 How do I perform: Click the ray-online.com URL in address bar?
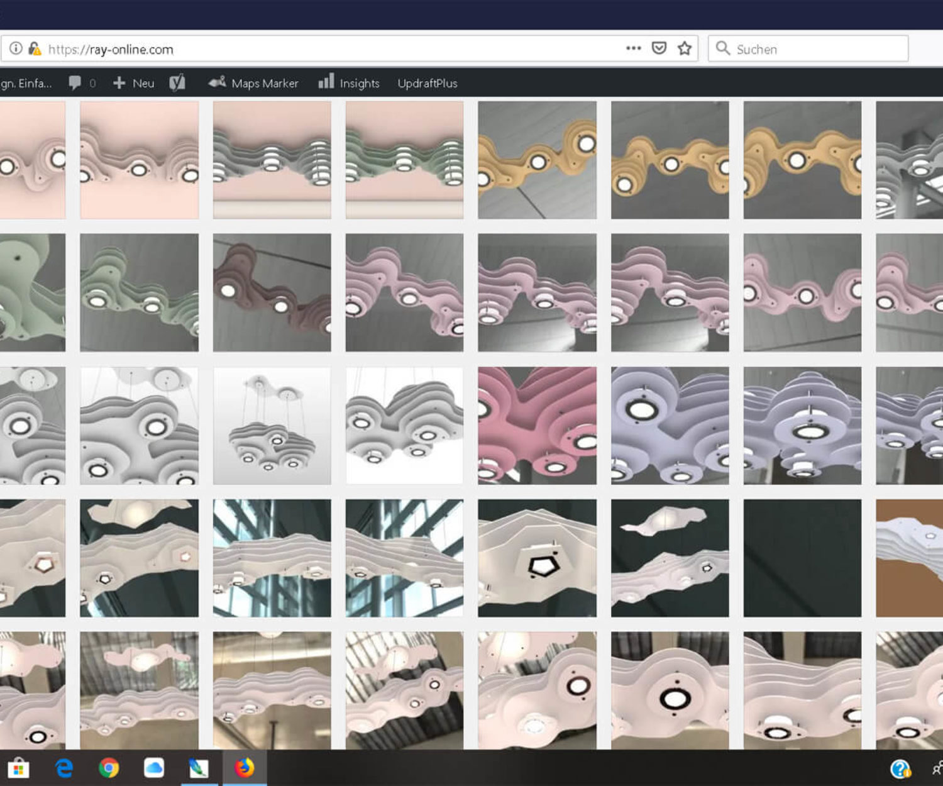111,49
